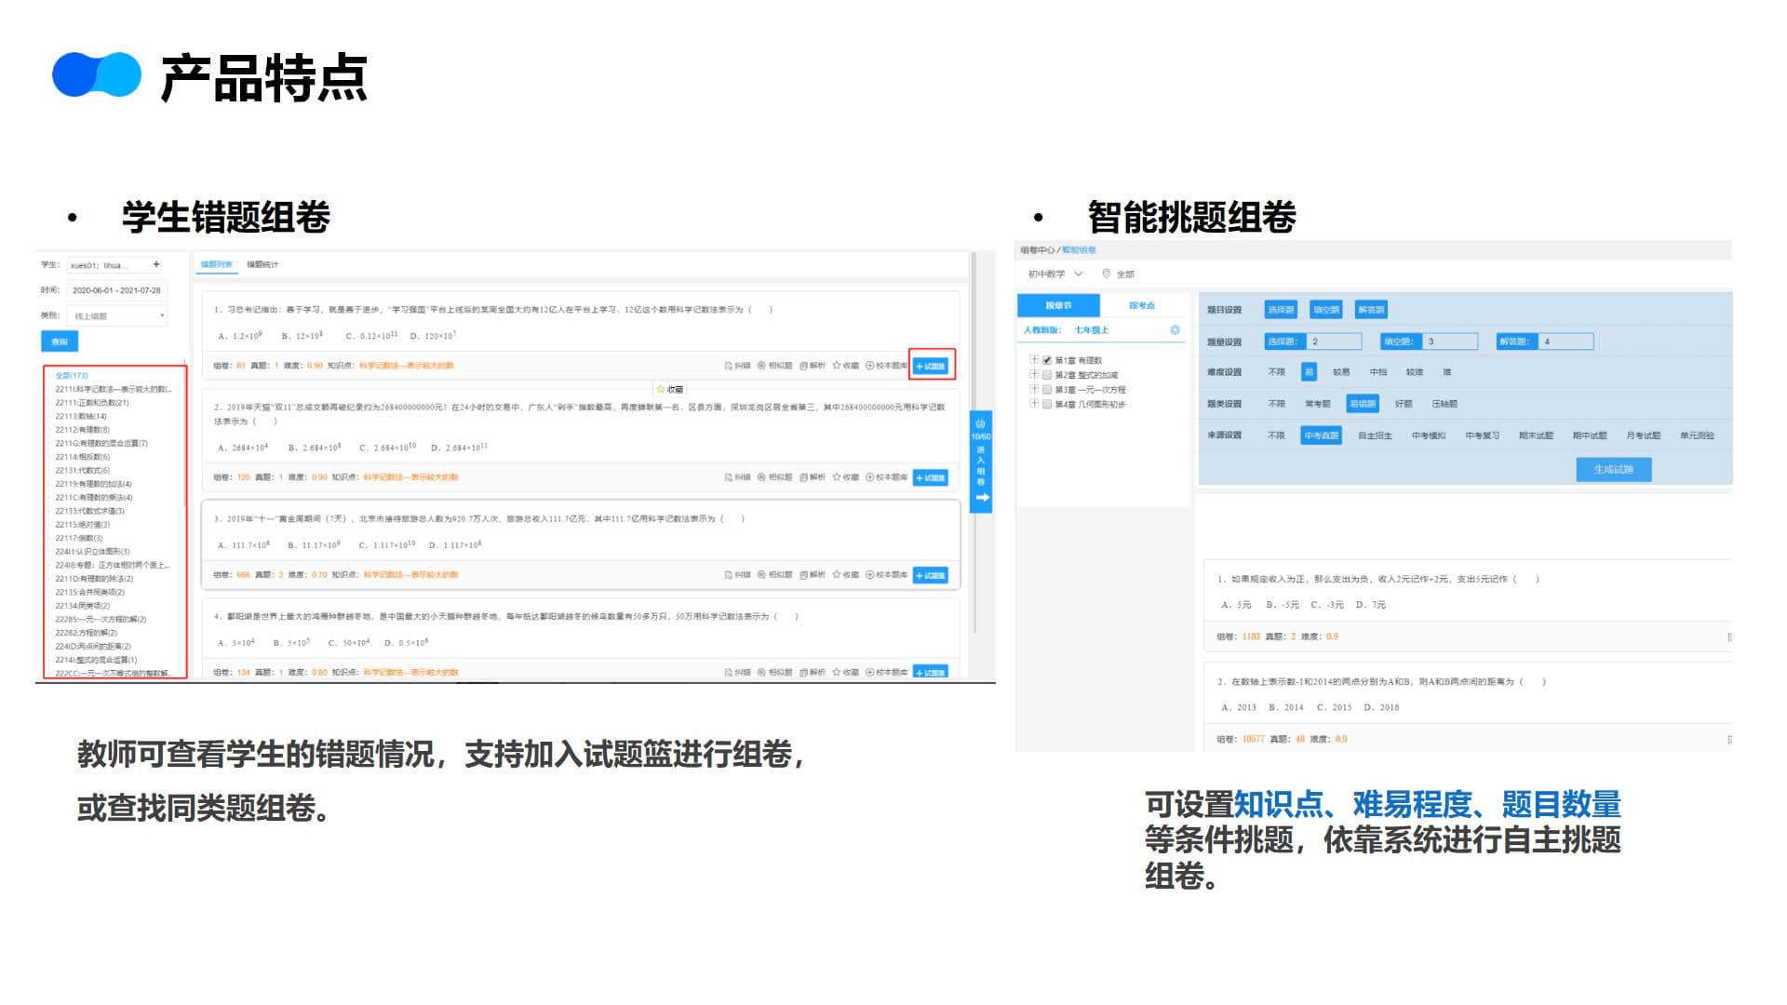Screen dimensions: 1787x1005
Task: Click the 相似题 icon on question 2
Action: point(761,477)
